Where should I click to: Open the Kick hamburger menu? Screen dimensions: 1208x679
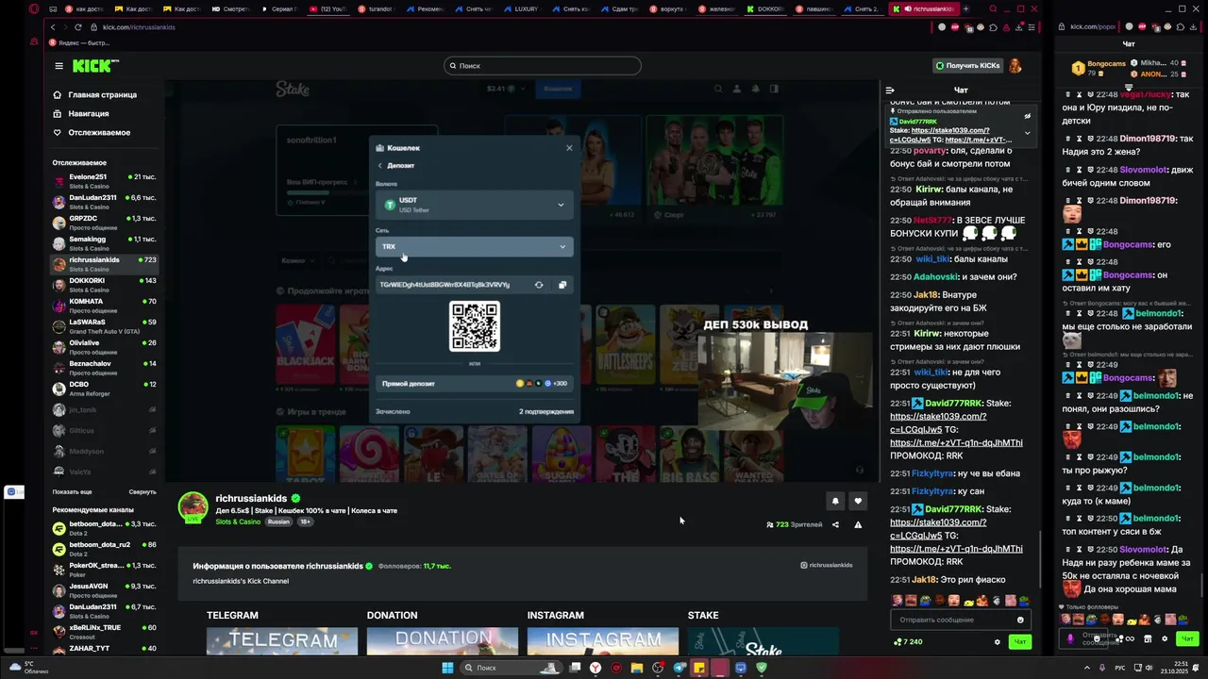pos(59,66)
